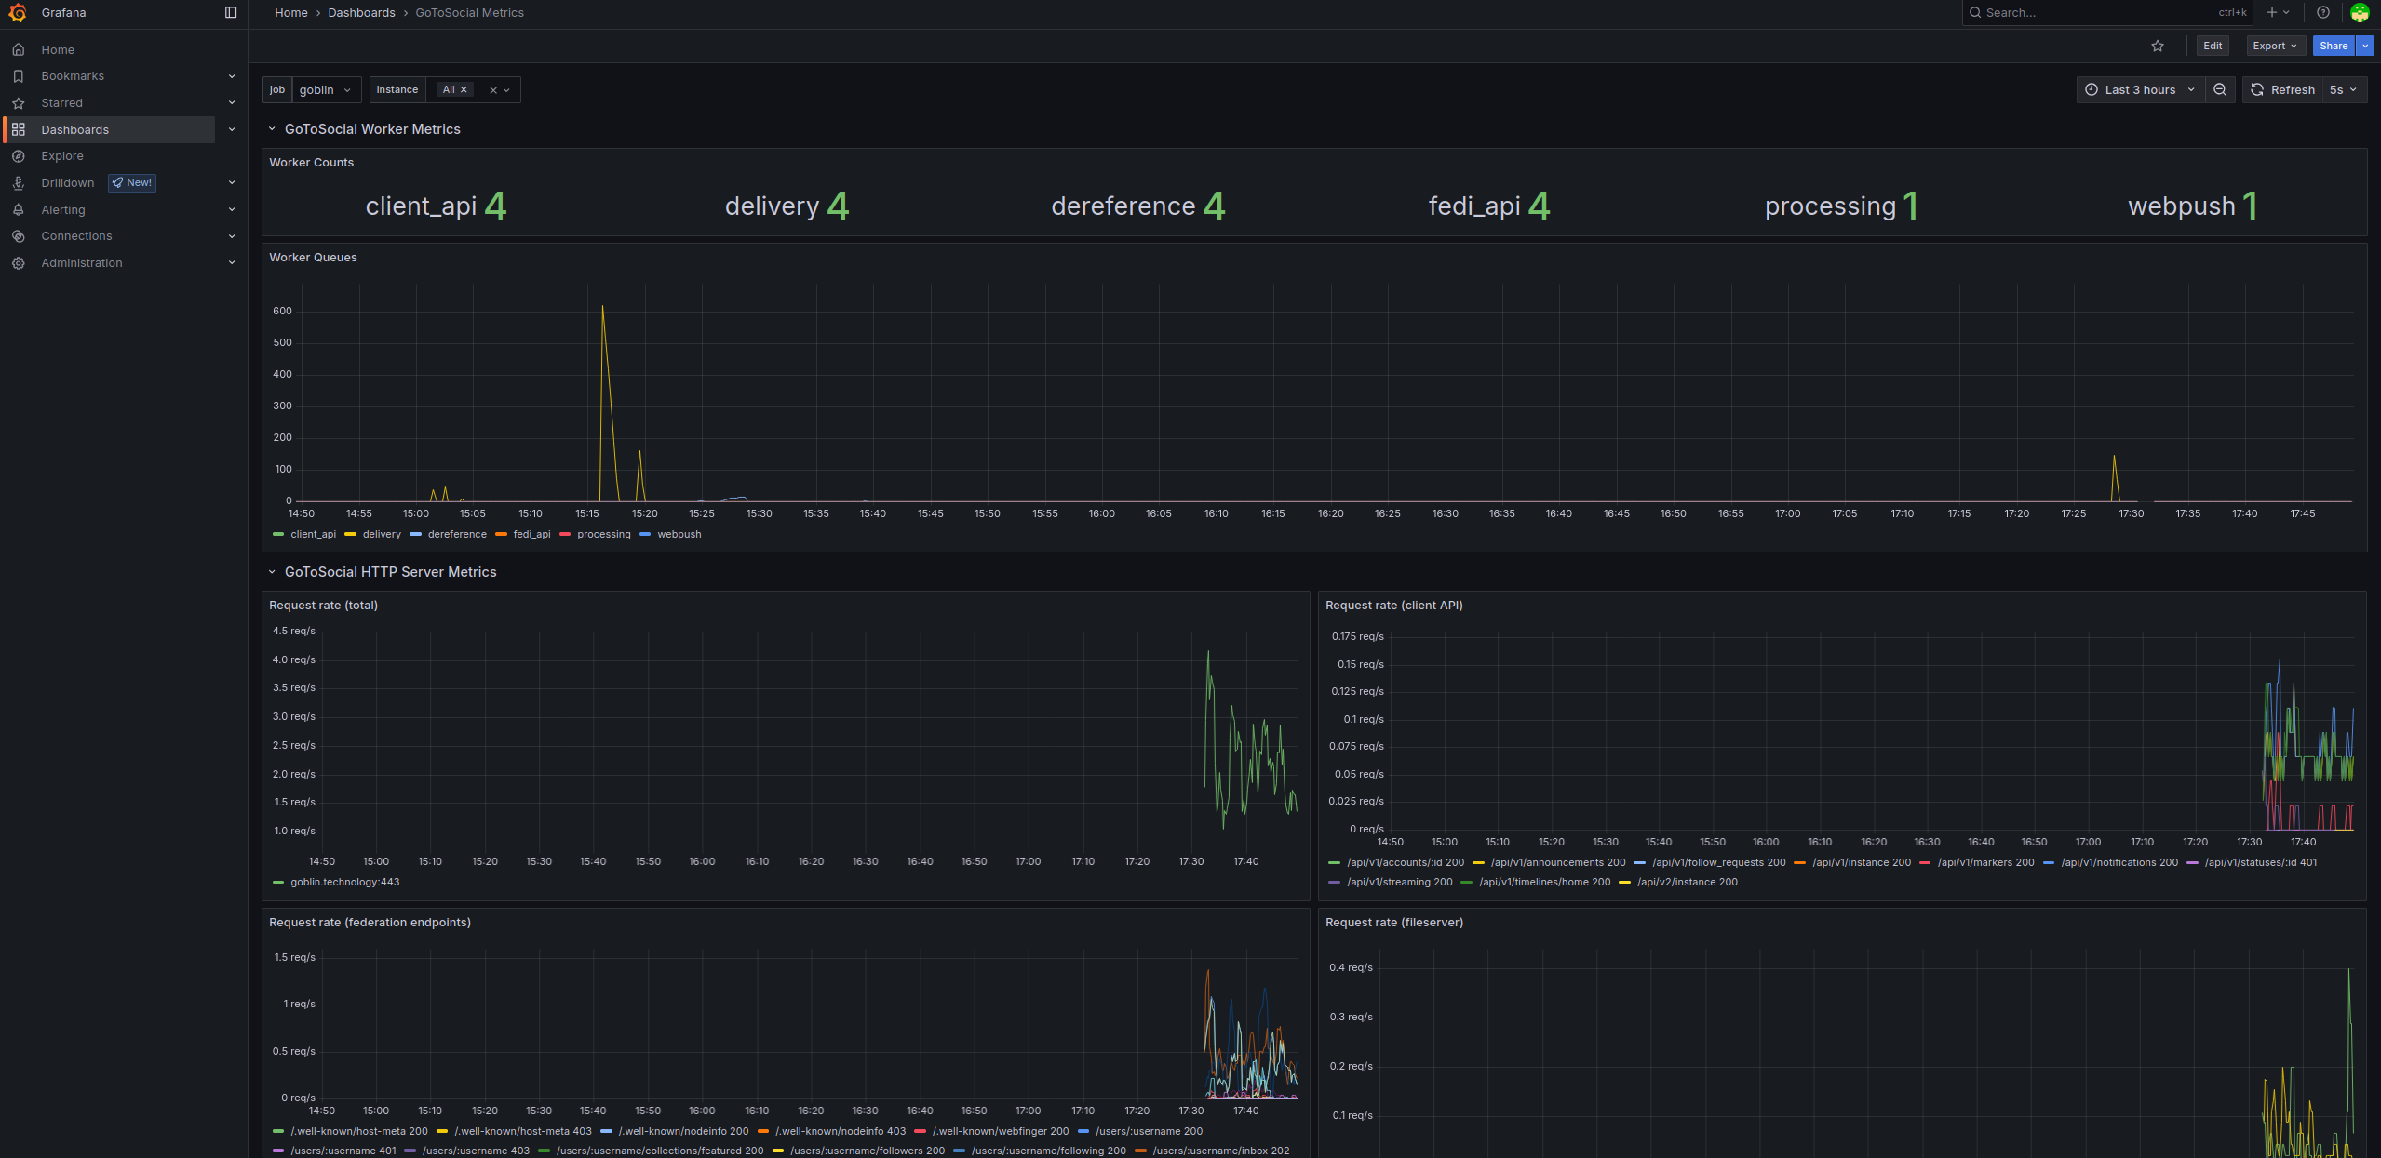Open the Last 3 hours time picker

tap(2140, 90)
